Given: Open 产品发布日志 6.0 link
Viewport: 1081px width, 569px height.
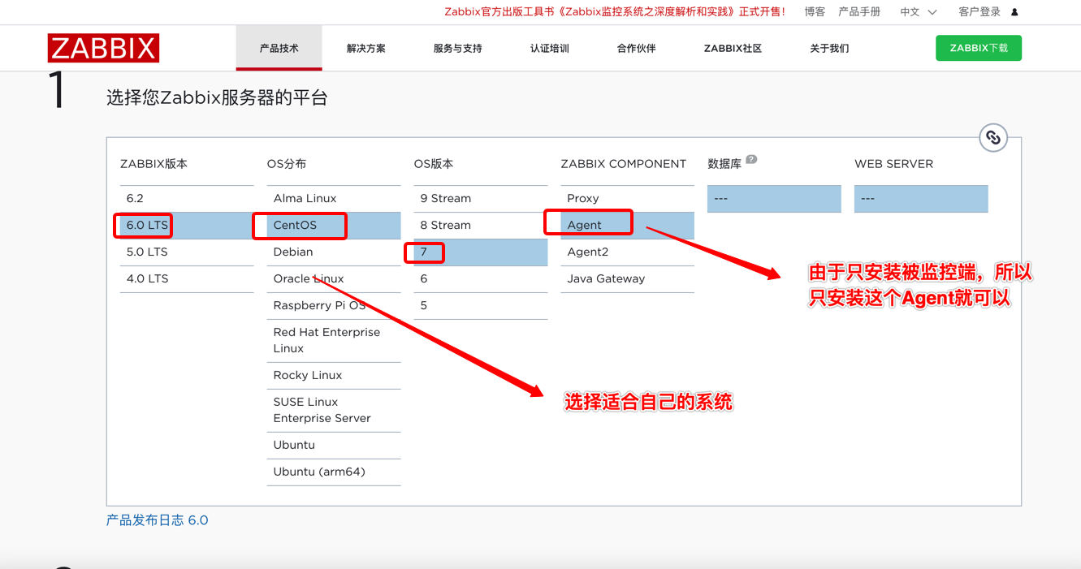Looking at the screenshot, I should pyautogui.click(x=158, y=520).
